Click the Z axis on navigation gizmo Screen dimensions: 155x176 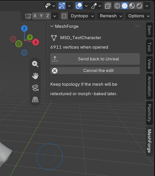point(24,28)
